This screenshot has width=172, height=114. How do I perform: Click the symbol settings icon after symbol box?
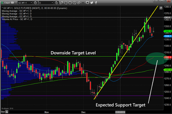35,3
